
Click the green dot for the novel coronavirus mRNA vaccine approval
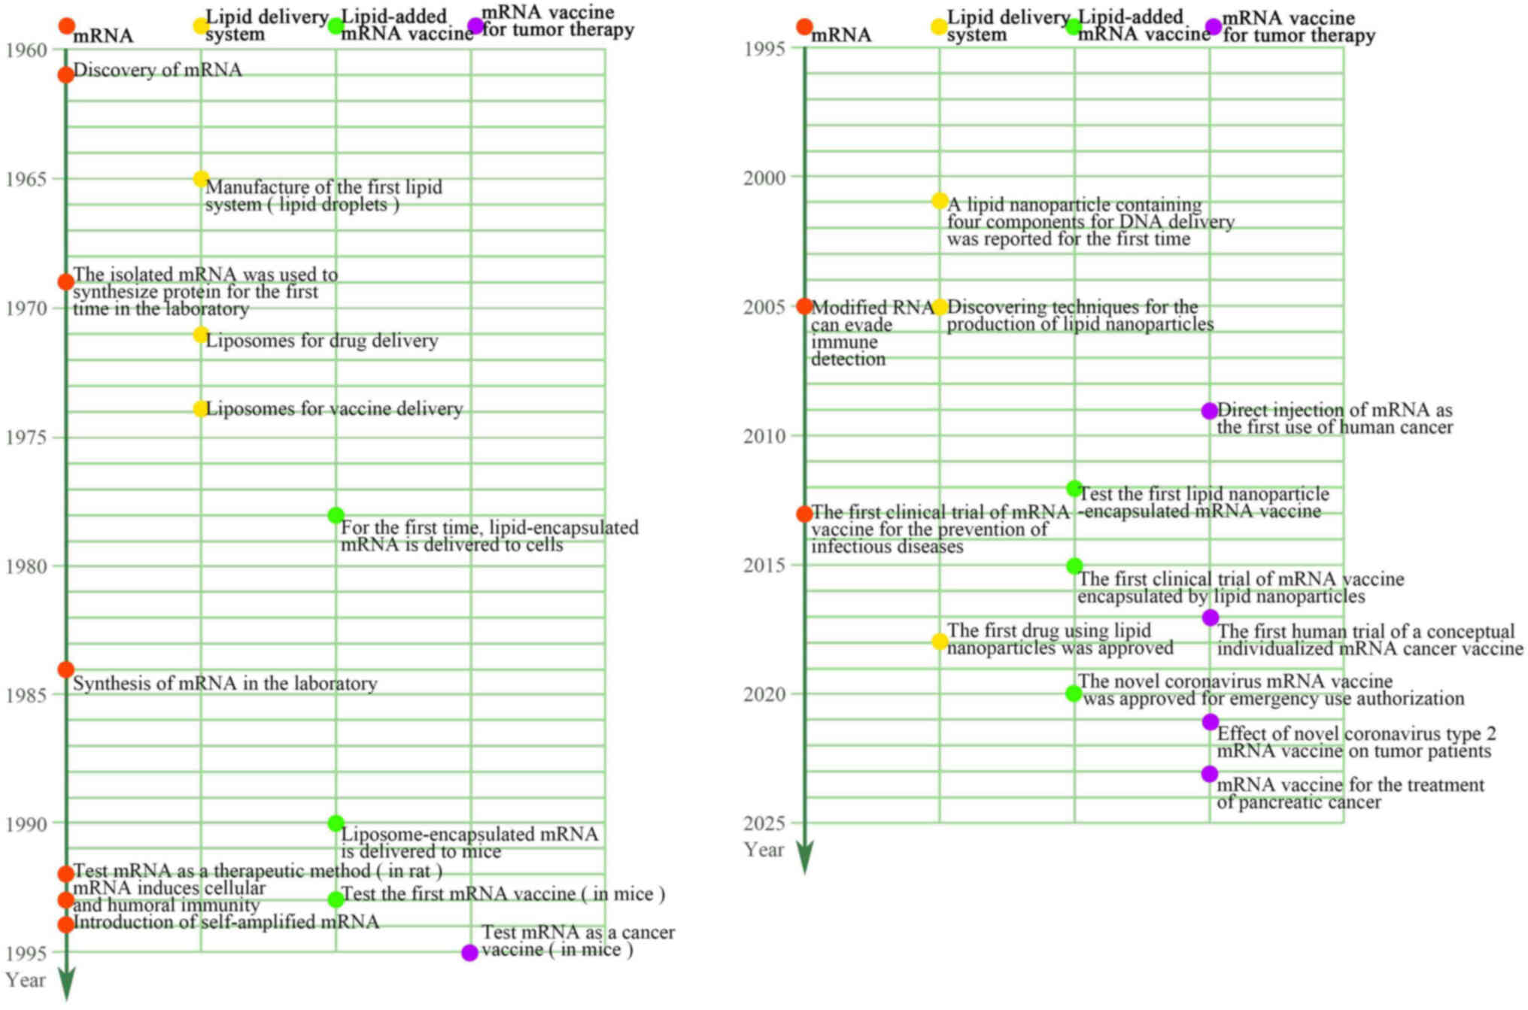pos(1074,693)
